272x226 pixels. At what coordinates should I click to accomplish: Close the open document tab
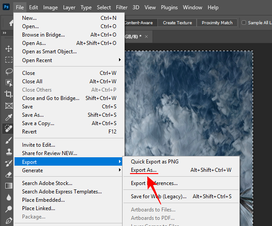146,37
